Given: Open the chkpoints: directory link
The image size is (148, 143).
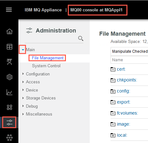Looking at the screenshot, I should (127, 80).
